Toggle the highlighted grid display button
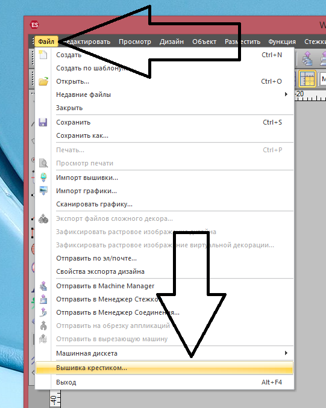The width and height of the screenshot is (326, 408). 307,79
